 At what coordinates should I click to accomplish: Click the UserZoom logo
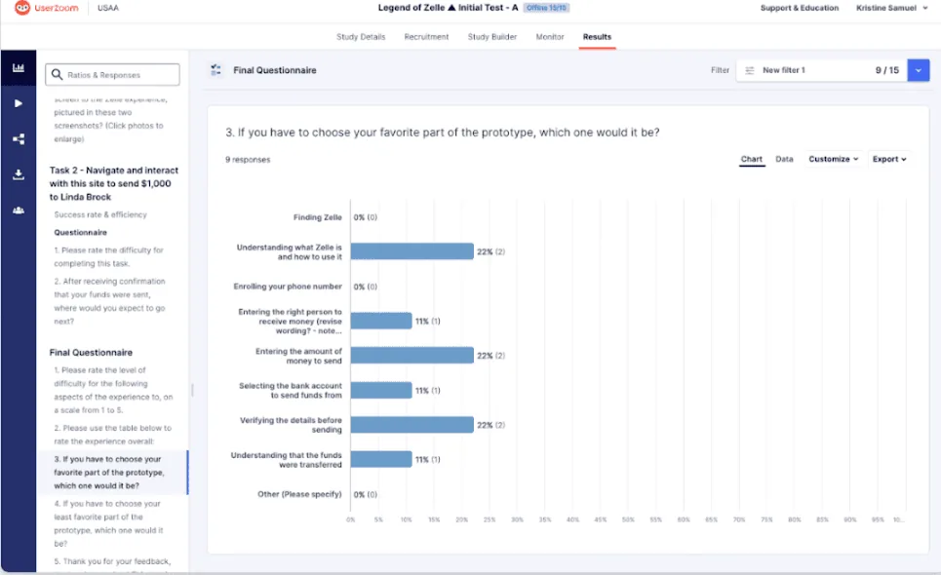(46, 8)
